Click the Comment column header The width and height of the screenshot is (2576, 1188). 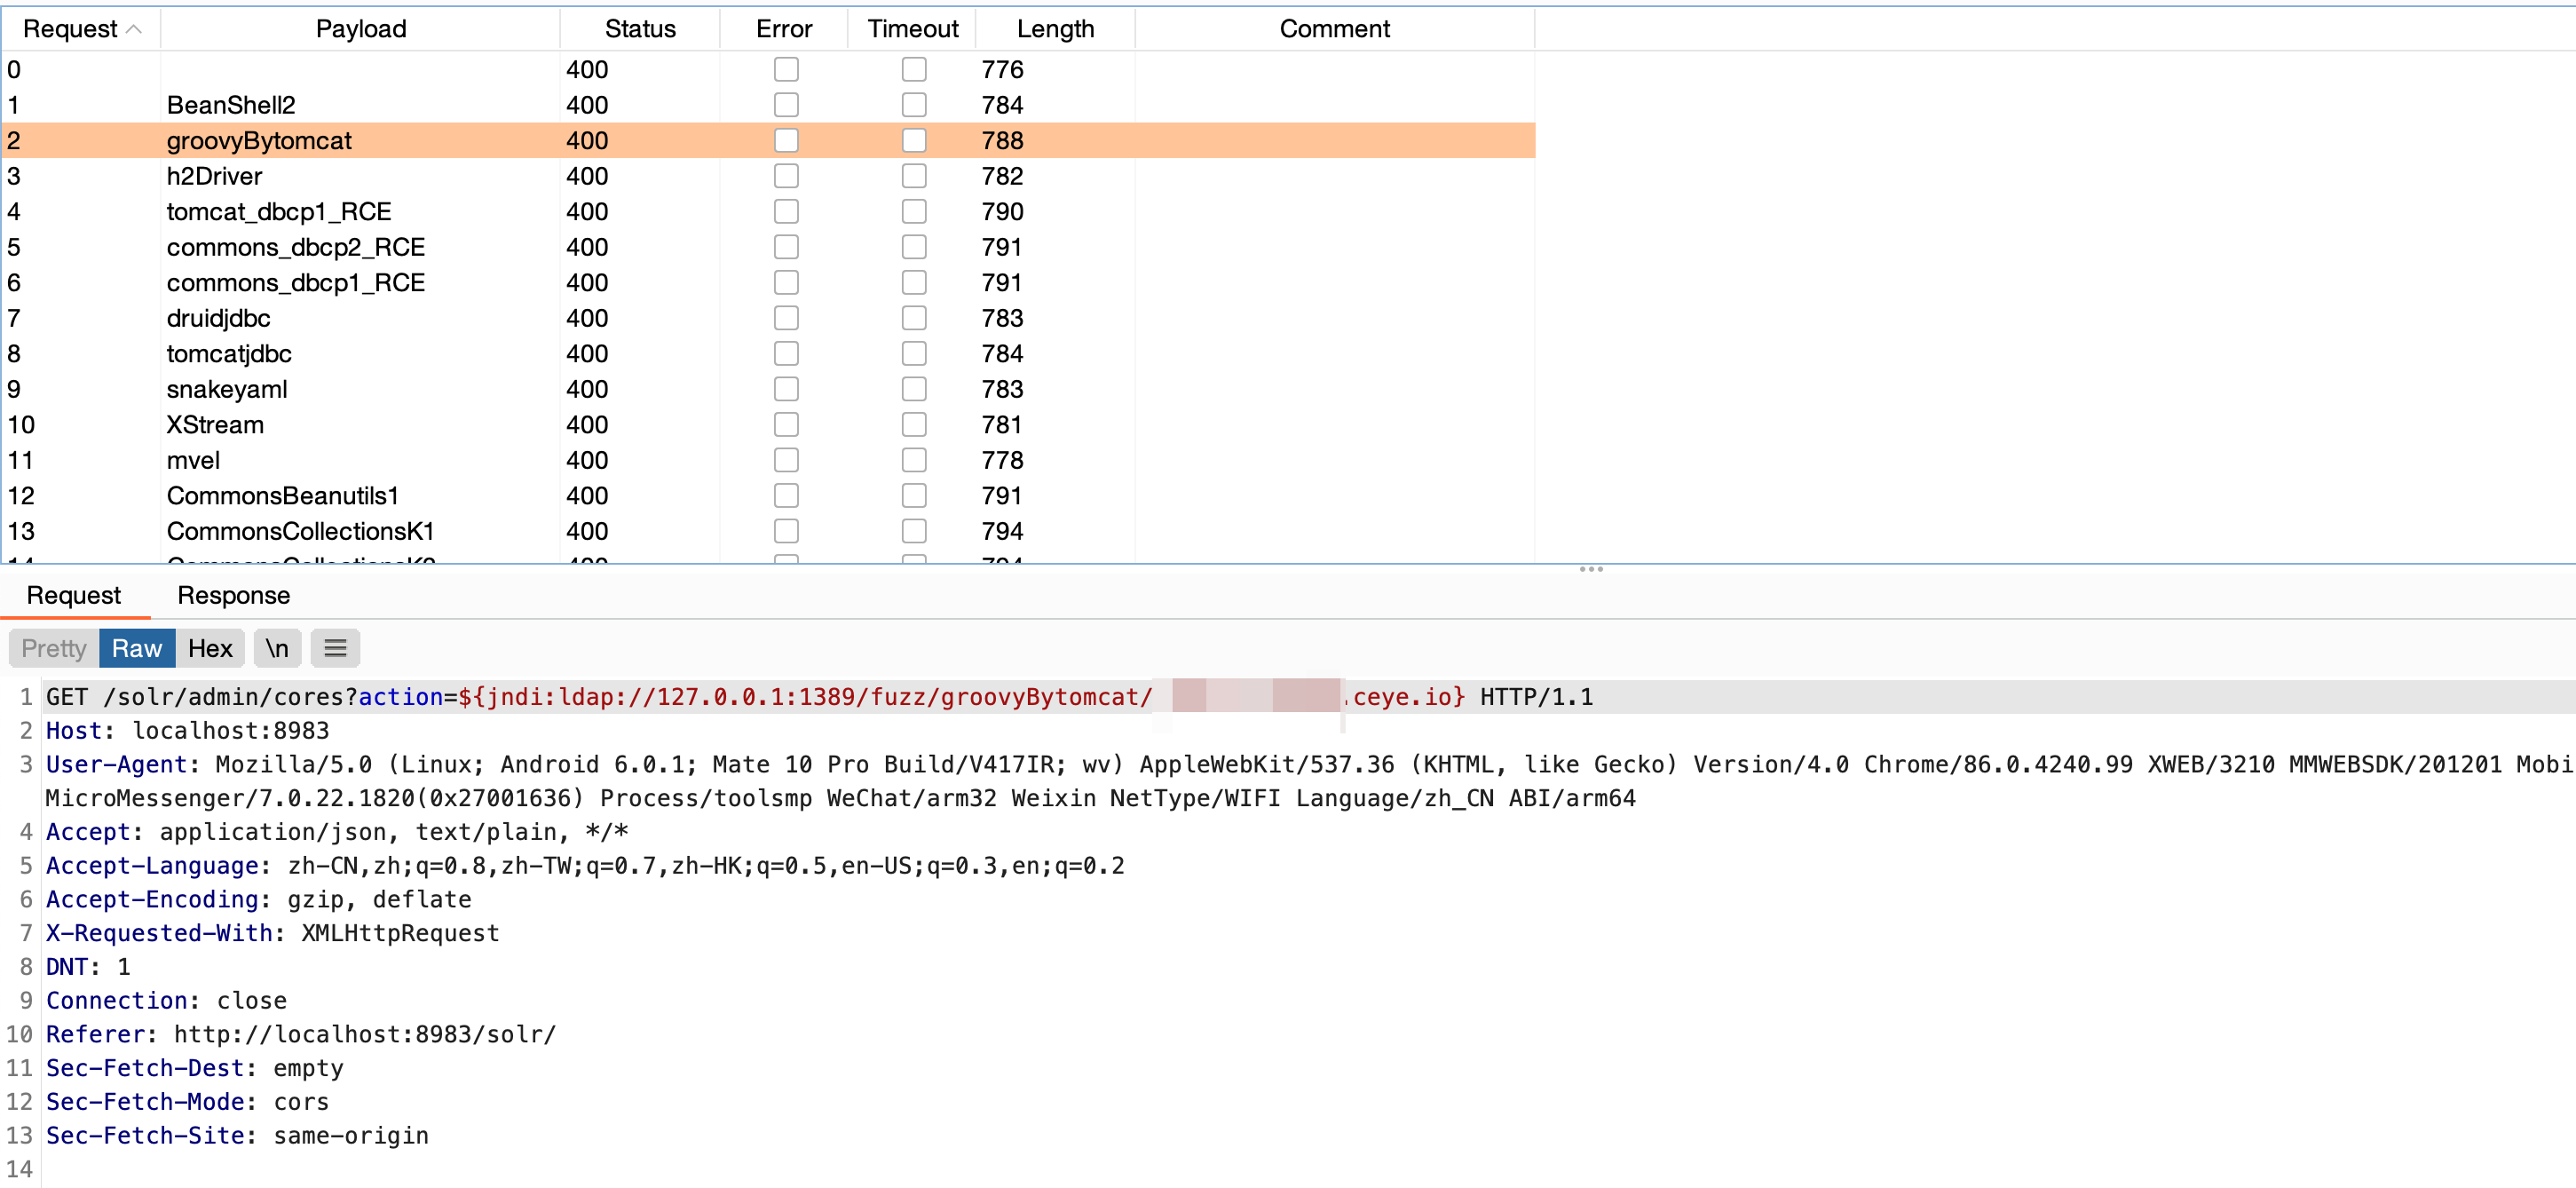coord(1334,29)
